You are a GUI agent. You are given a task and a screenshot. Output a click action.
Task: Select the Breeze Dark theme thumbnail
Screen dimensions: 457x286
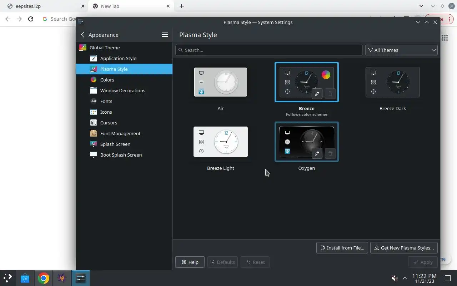coord(393,82)
